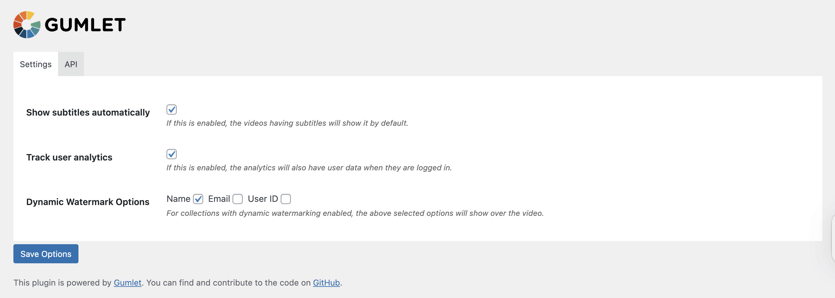Click the subtitles description about showing by default

point(287,123)
